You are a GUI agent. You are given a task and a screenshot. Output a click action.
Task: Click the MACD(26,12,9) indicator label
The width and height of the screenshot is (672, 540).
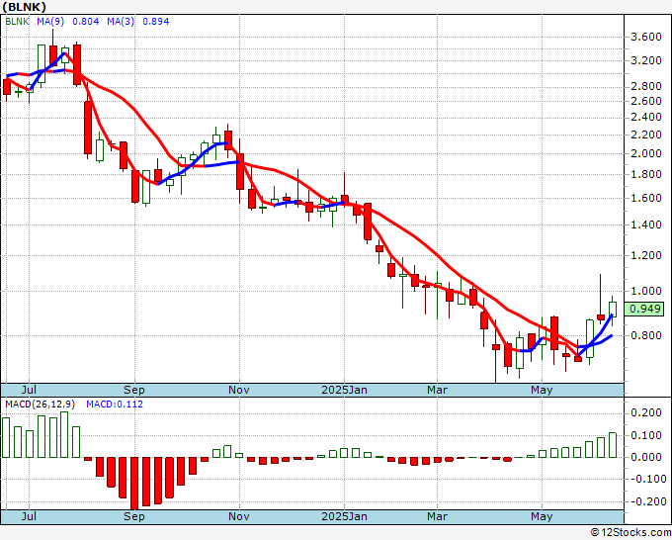(x=40, y=405)
